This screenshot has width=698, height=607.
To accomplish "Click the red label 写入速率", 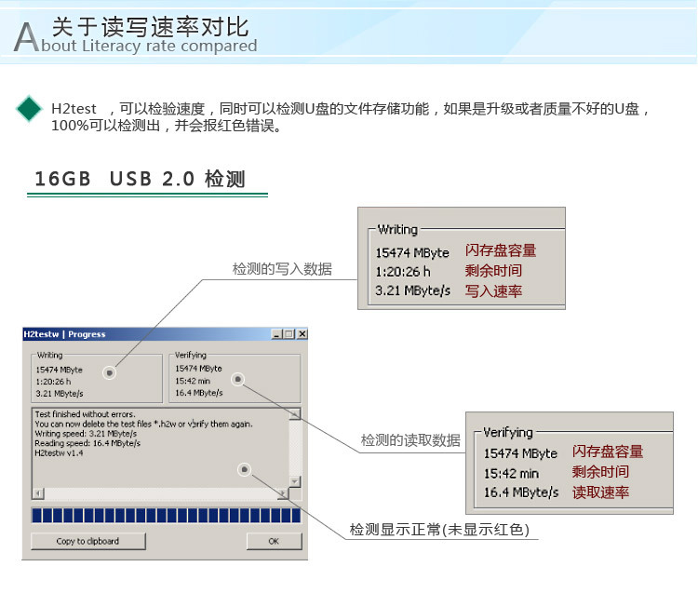I will (x=493, y=291).
